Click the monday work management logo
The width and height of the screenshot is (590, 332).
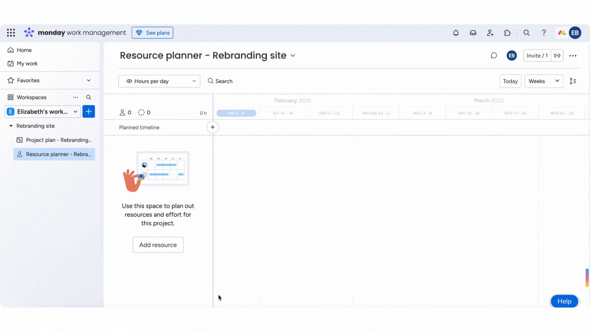[x=75, y=32]
